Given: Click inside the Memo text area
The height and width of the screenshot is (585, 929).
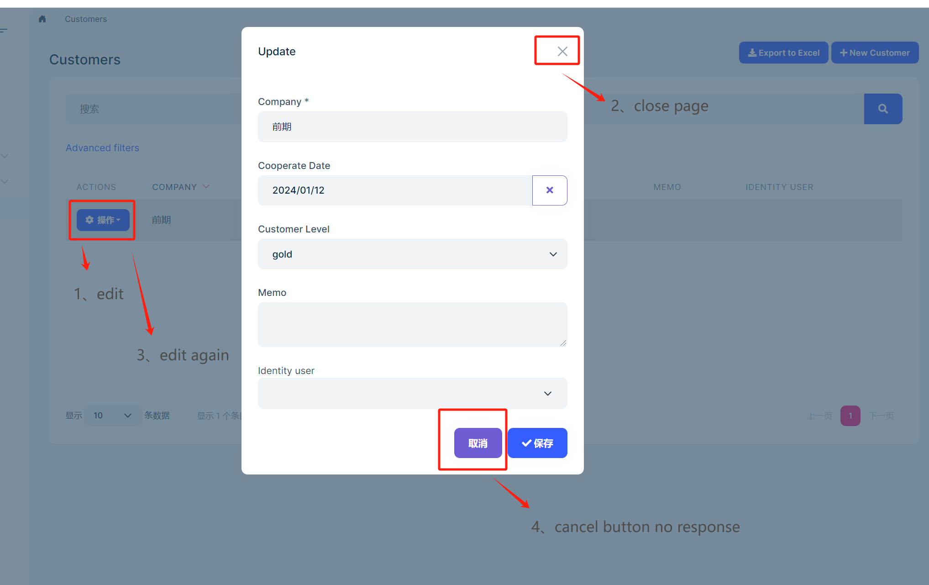Looking at the screenshot, I should pos(412,325).
